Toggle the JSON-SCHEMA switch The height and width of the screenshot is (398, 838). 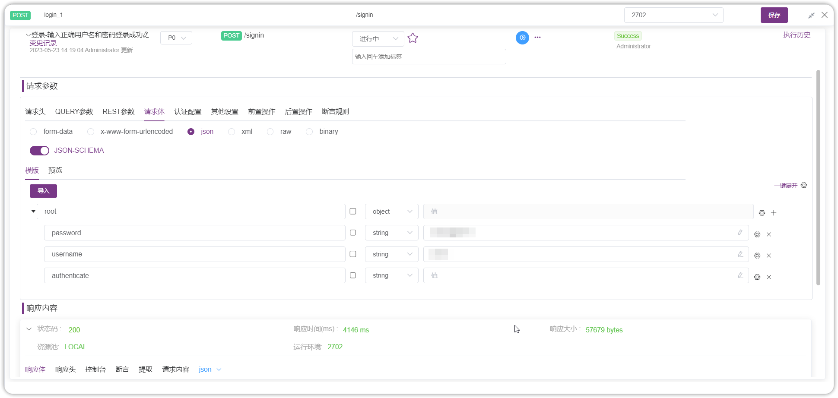click(x=39, y=151)
